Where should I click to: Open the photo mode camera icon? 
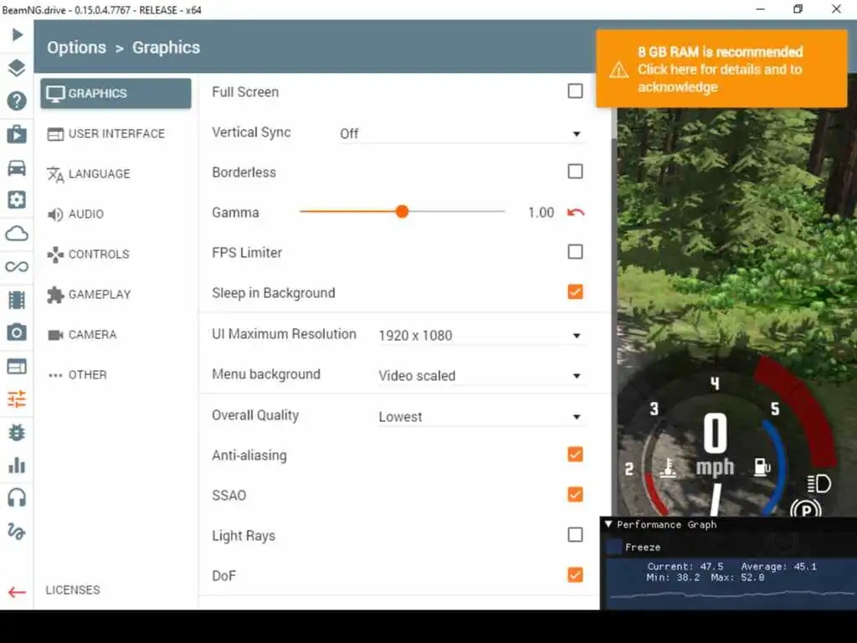(17, 332)
